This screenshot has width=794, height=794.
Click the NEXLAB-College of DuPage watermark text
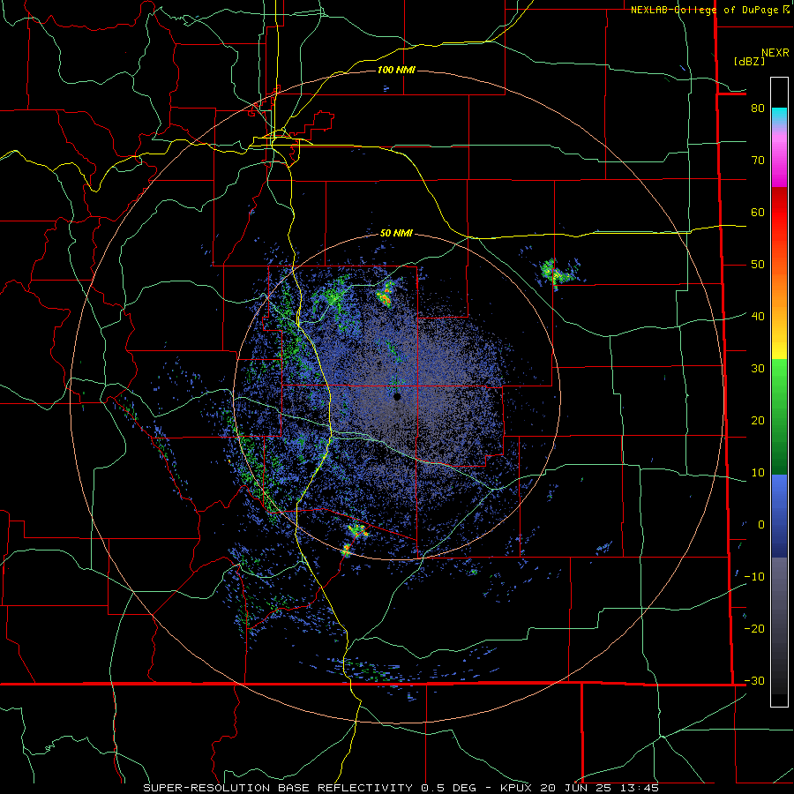click(707, 10)
